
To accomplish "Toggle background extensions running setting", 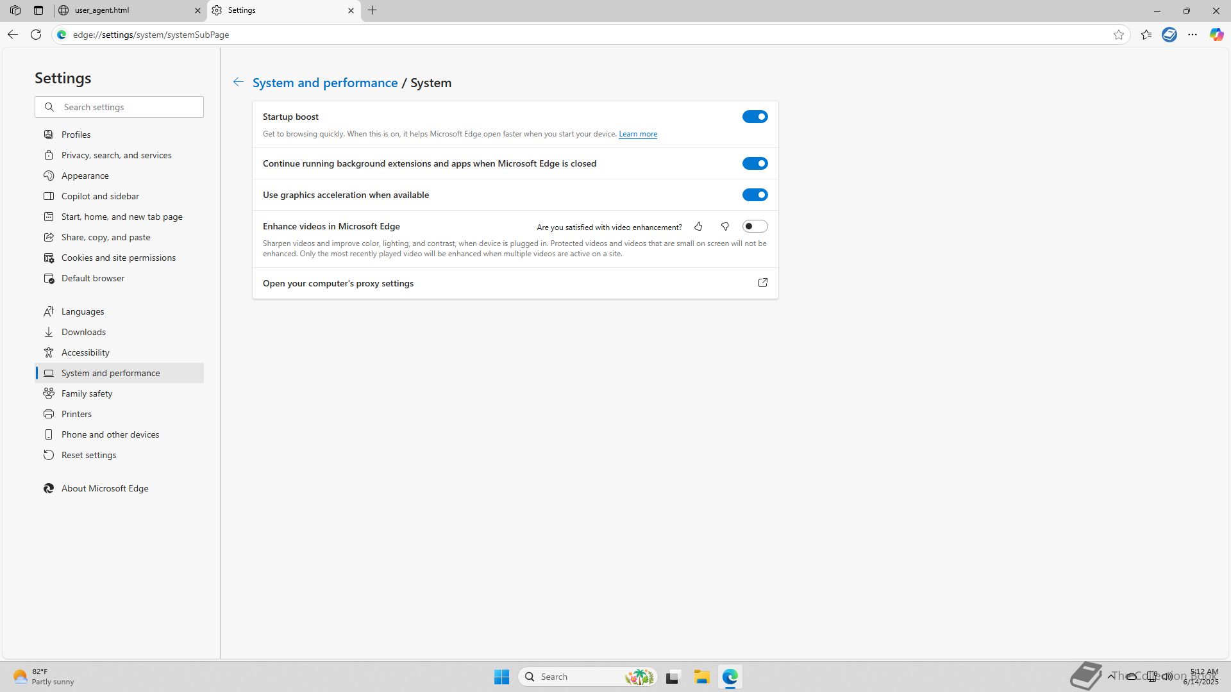I will tap(755, 163).
